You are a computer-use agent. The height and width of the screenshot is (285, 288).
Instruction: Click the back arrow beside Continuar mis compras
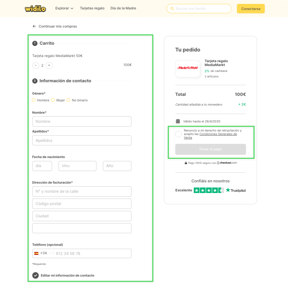point(34,26)
